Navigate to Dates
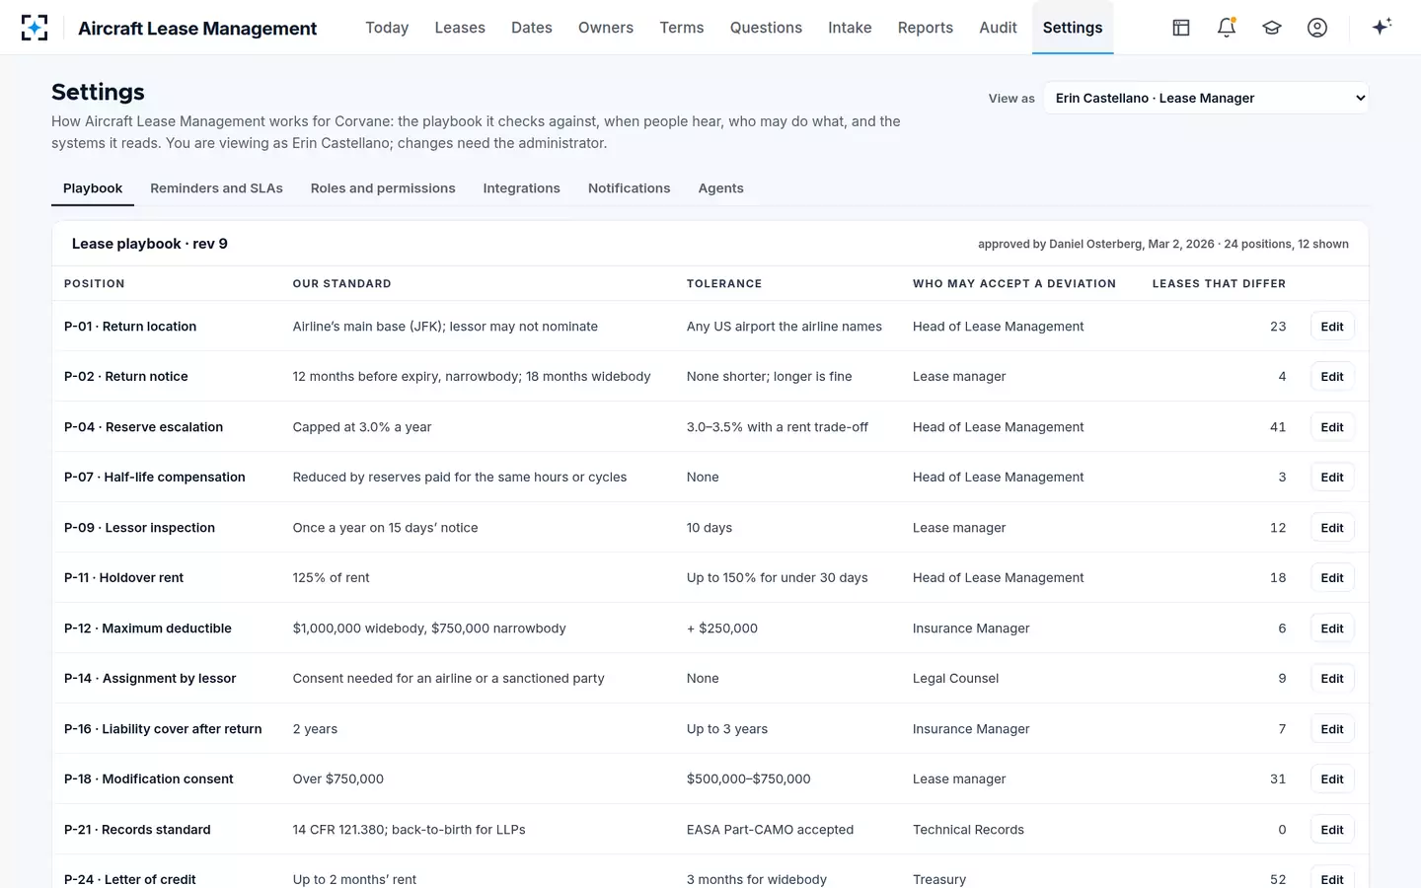This screenshot has width=1421, height=888. pos(532,28)
